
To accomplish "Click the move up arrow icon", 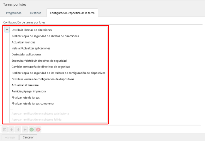I will point(11,130).
